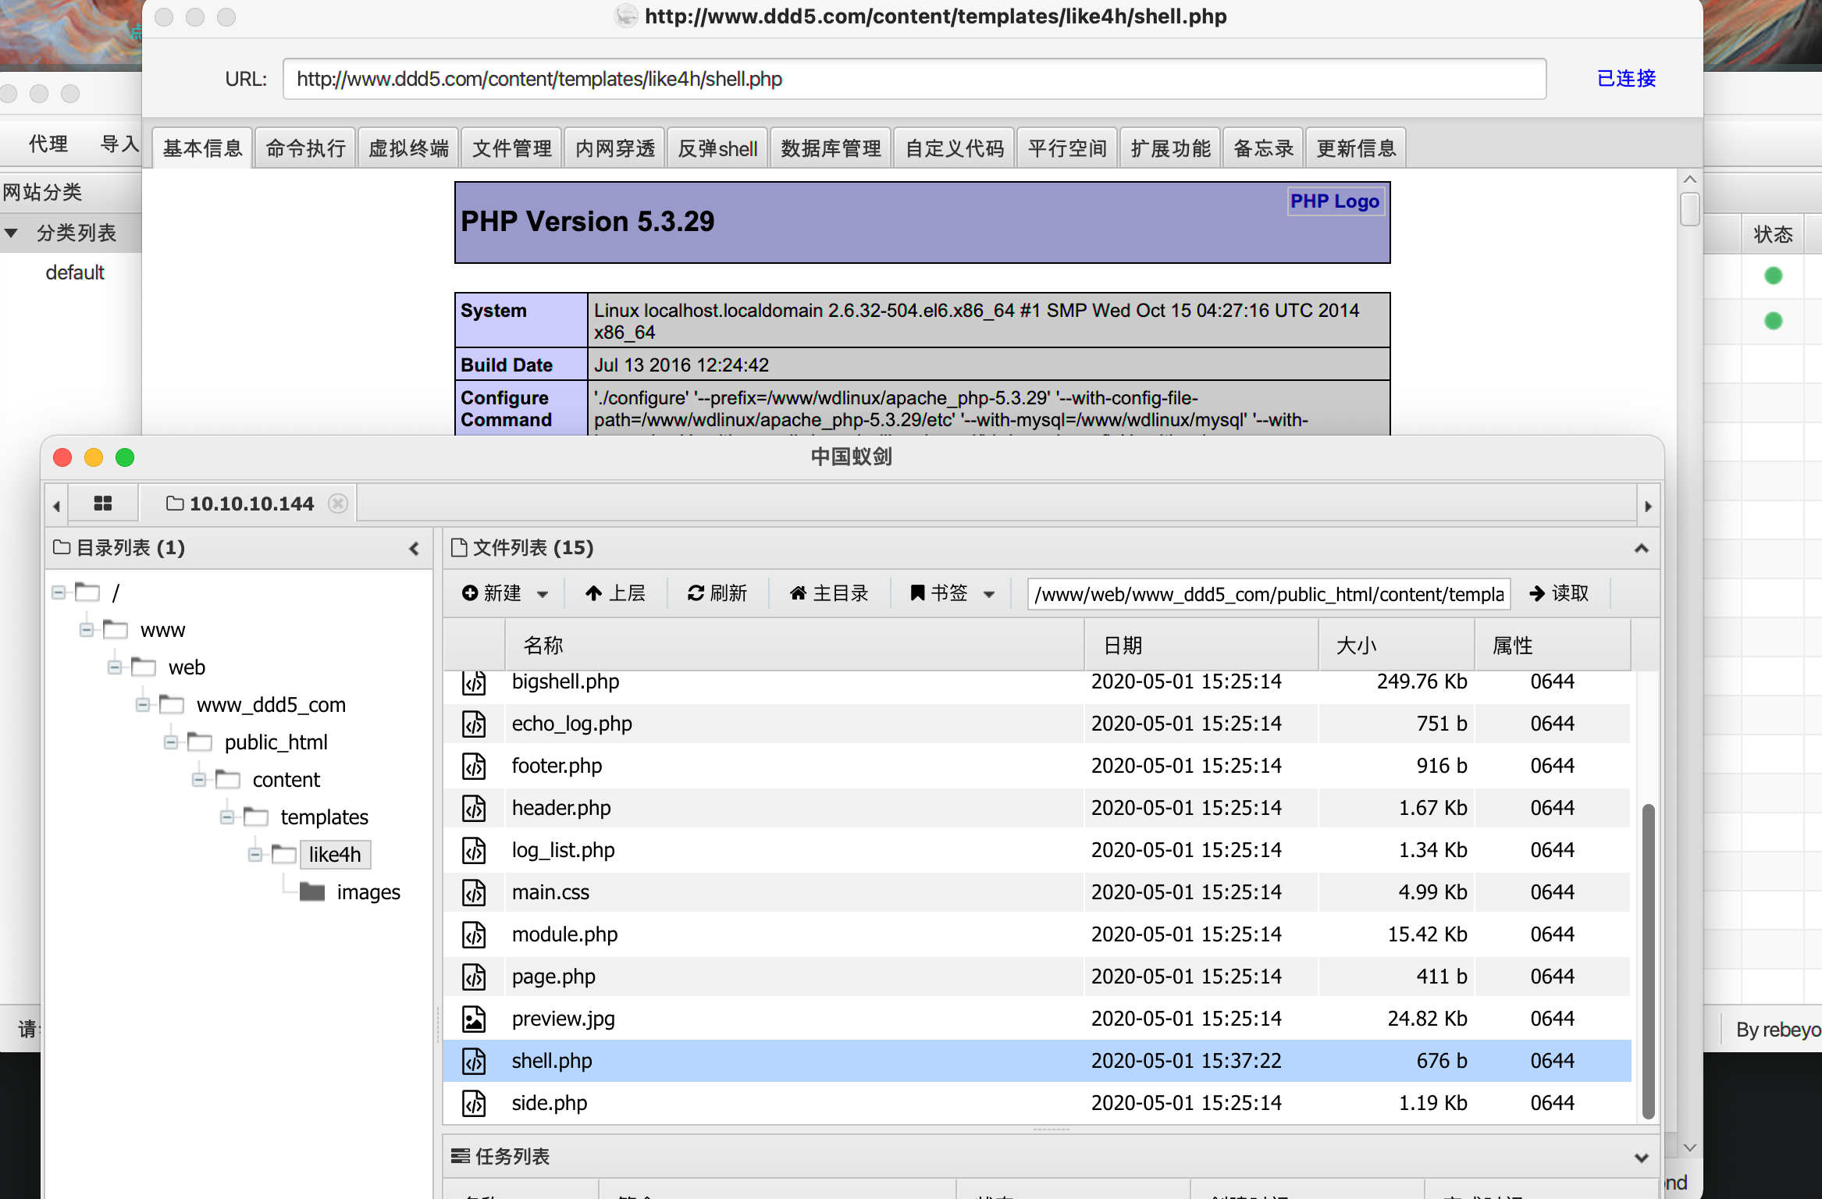The height and width of the screenshot is (1199, 1822).
Task: Open the 新建 dropdown arrow
Action: (x=543, y=594)
